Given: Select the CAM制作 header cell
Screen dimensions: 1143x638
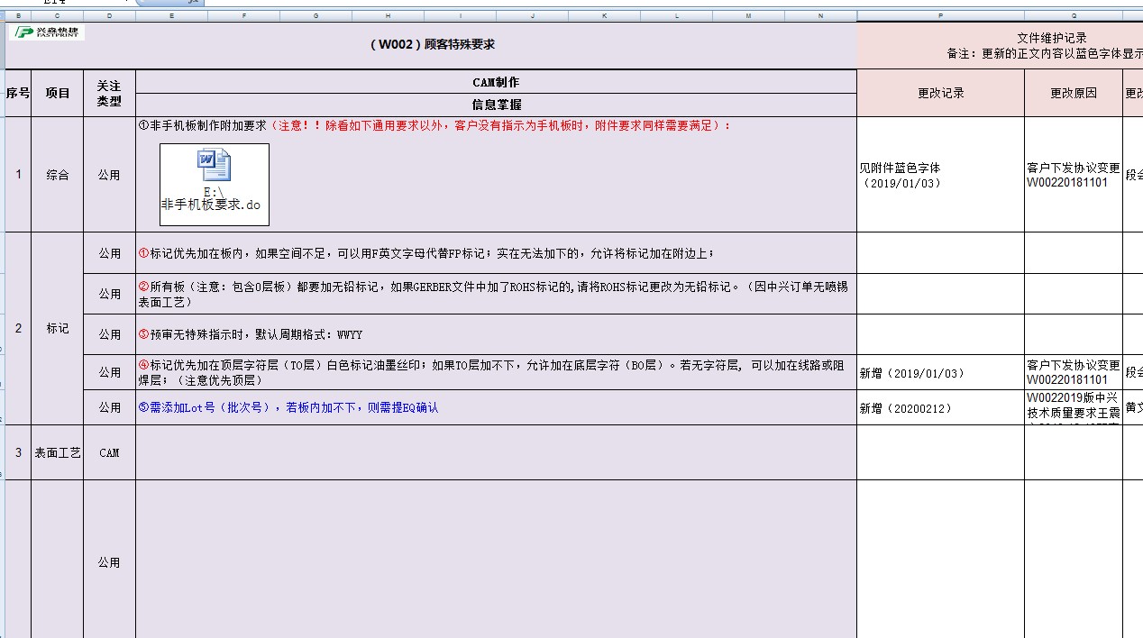Looking at the screenshot, I should click(x=496, y=82).
